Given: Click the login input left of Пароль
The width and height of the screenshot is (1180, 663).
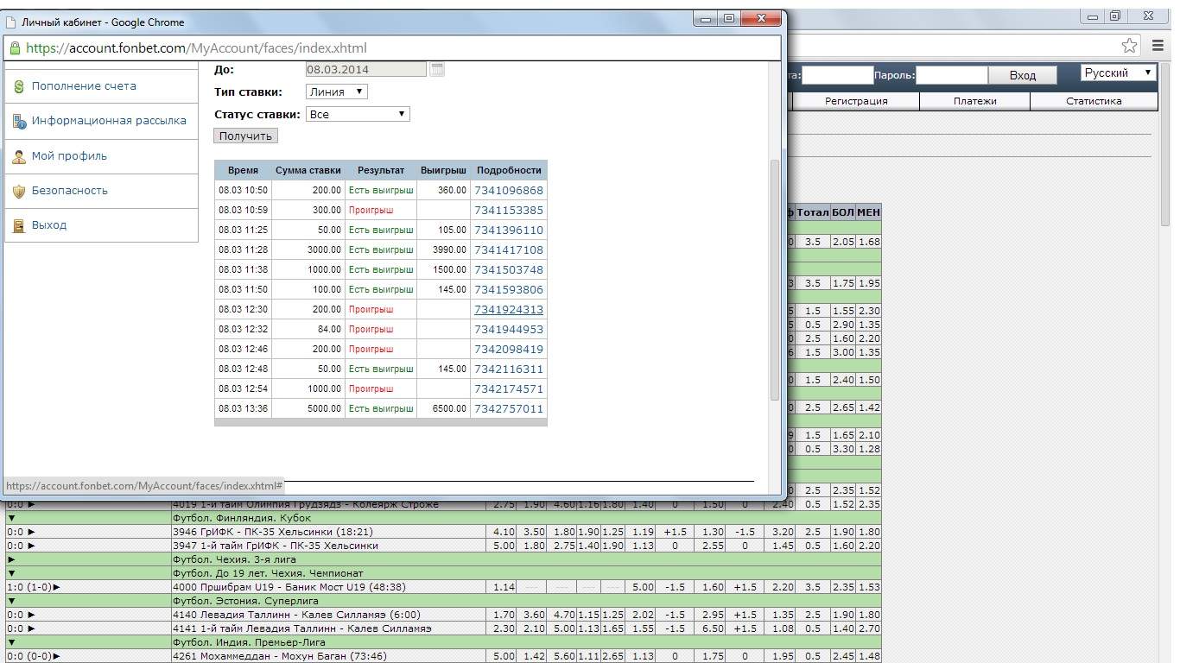Looking at the screenshot, I should (x=838, y=76).
